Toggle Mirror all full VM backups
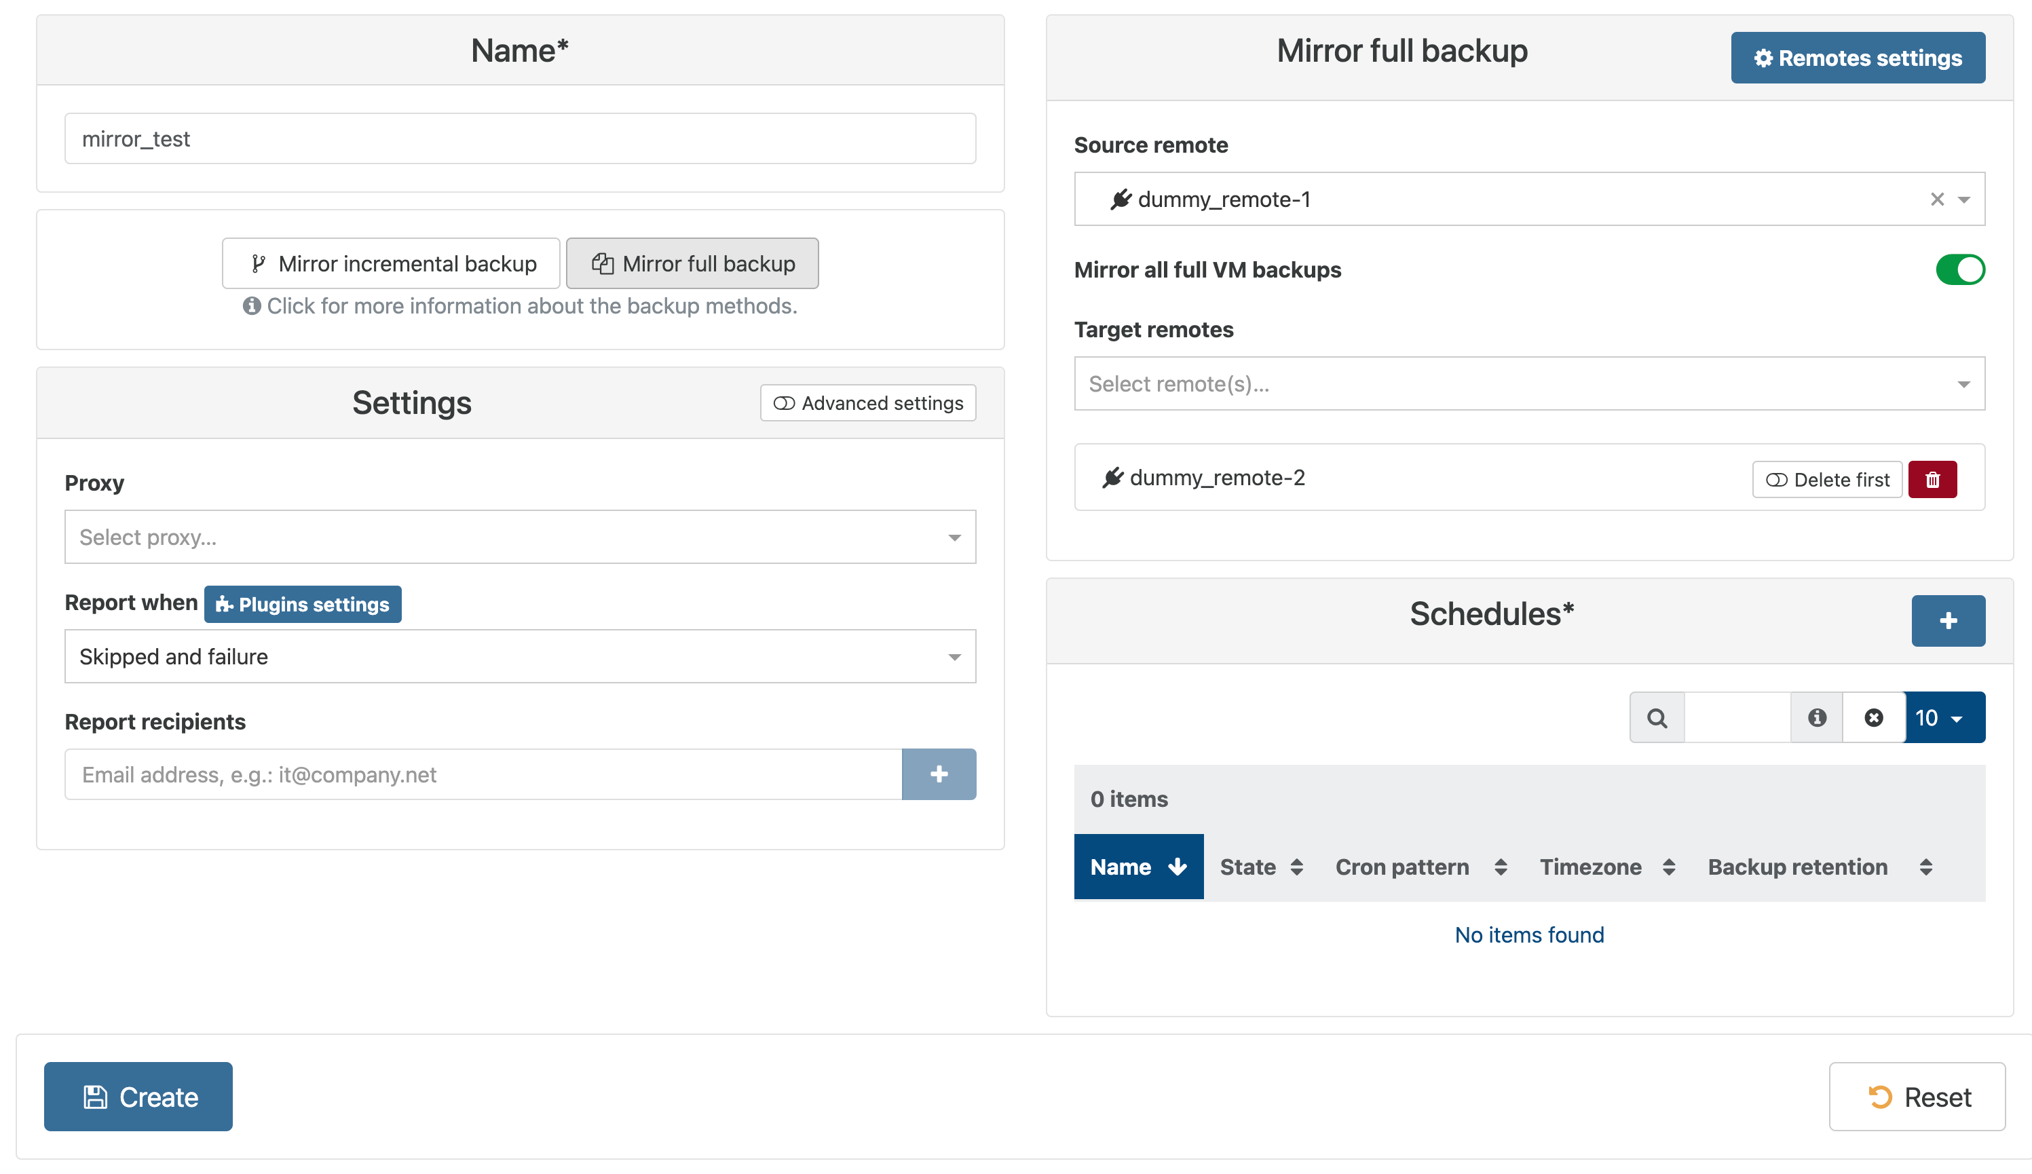 [1959, 270]
